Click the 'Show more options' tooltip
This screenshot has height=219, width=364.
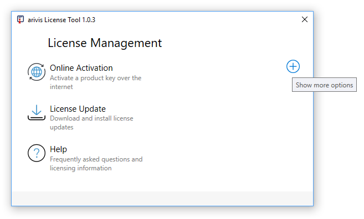(x=324, y=85)
